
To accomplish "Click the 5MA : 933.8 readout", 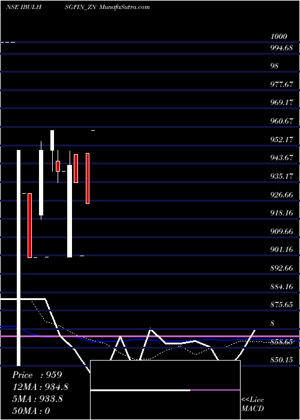I will tap(37, 399).
